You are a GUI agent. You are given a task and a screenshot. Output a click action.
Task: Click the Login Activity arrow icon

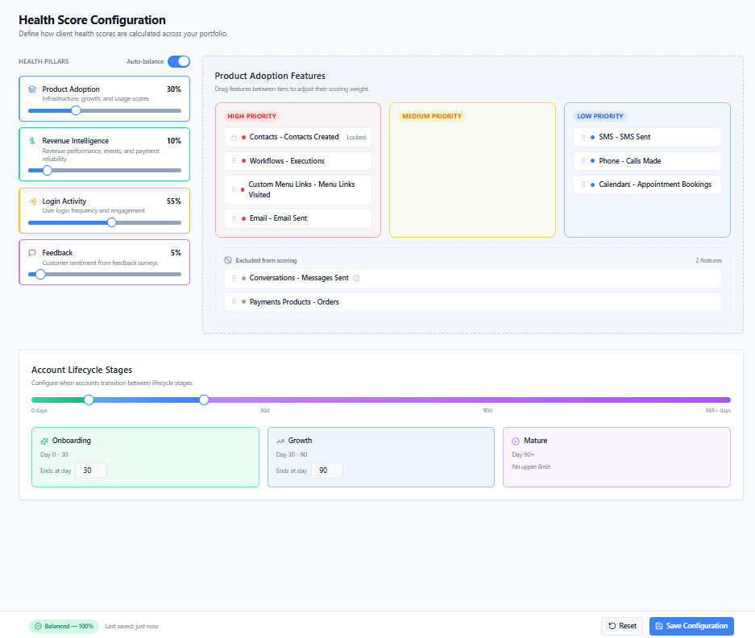coord(32,201)
